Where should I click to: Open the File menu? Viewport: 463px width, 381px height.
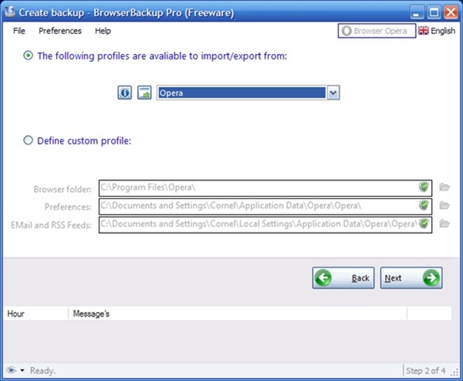(x=19, y=31)
